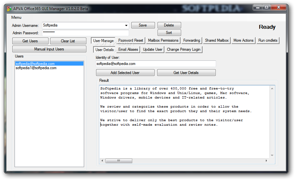Image resolution: width=295 pixels, height=180 pixels.
Task: Select the Update User sub-tab
Action: (x=153, y=49)
